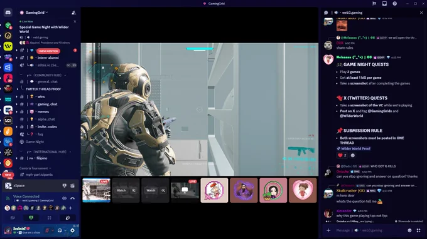Open the yellow-green W server icon
Image resolution: width=427 pixels, height=239 pixels.
click(x=8, y=46)
